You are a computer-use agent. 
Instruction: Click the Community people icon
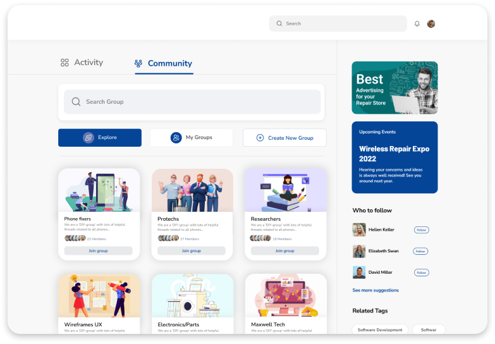point(138,63)
